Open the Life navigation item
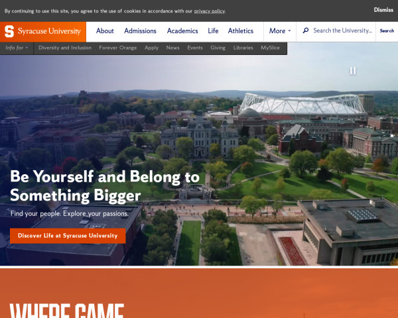Screen dimensions: 398x318 (213, 31)
